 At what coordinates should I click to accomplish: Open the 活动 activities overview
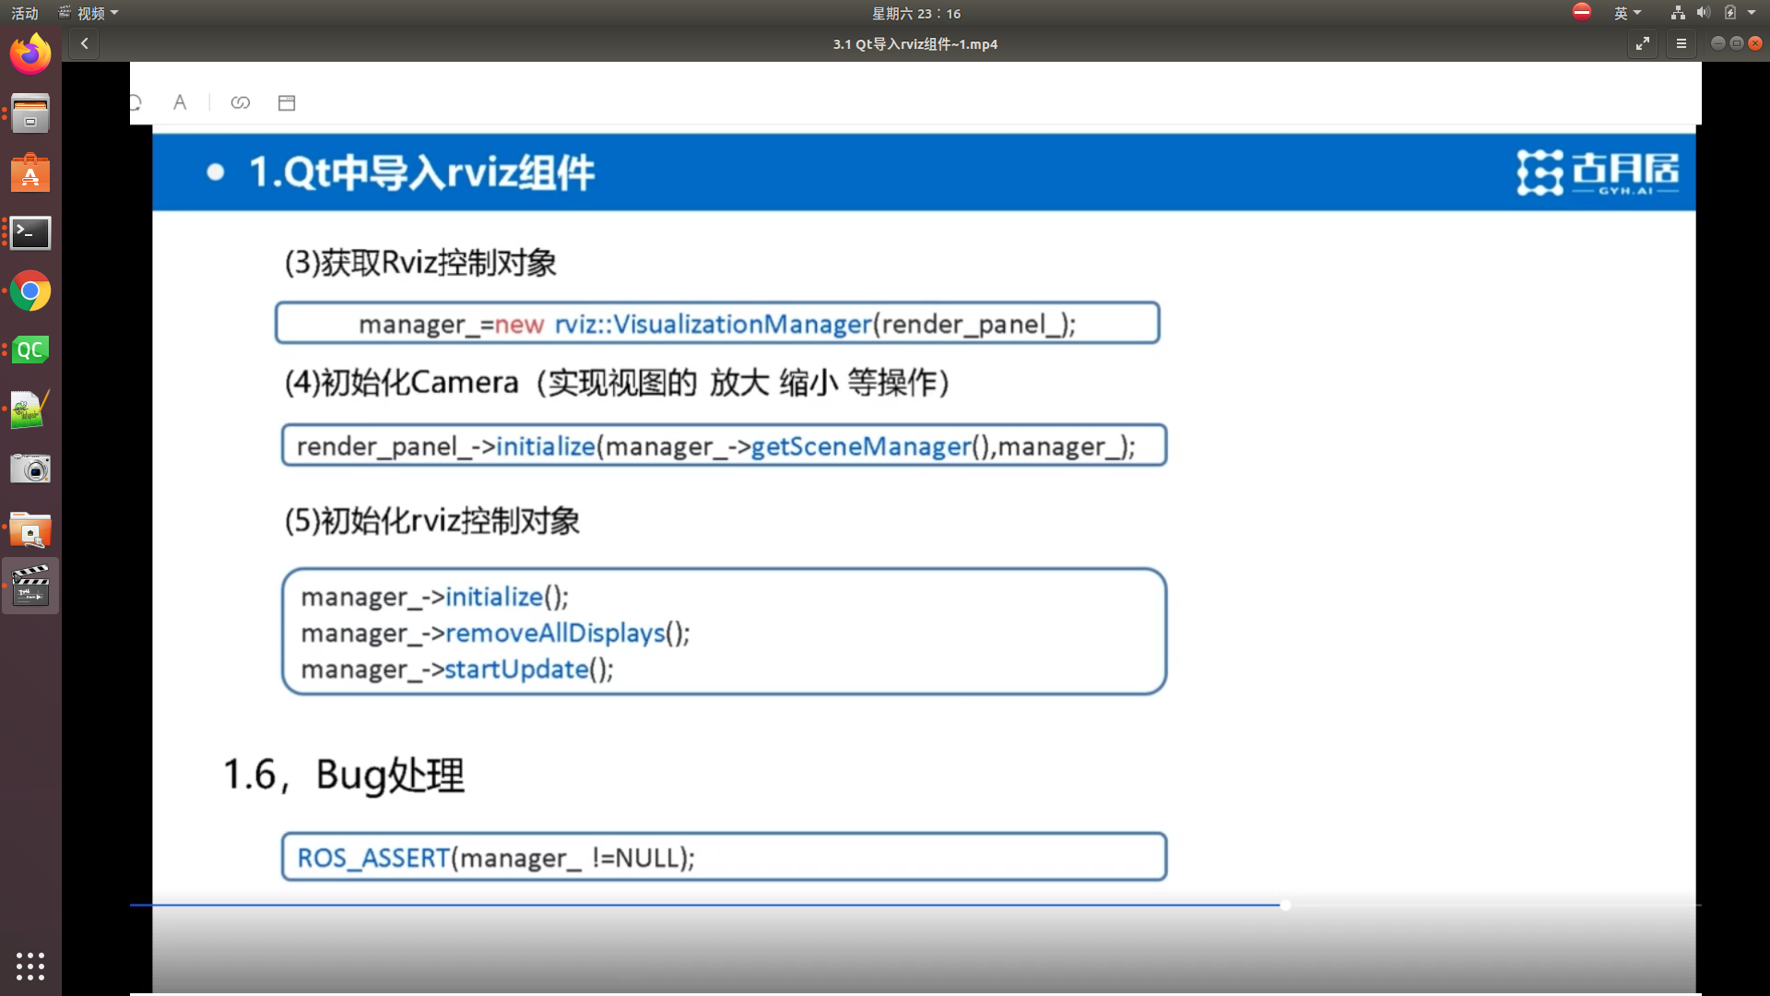click(25, 13)
